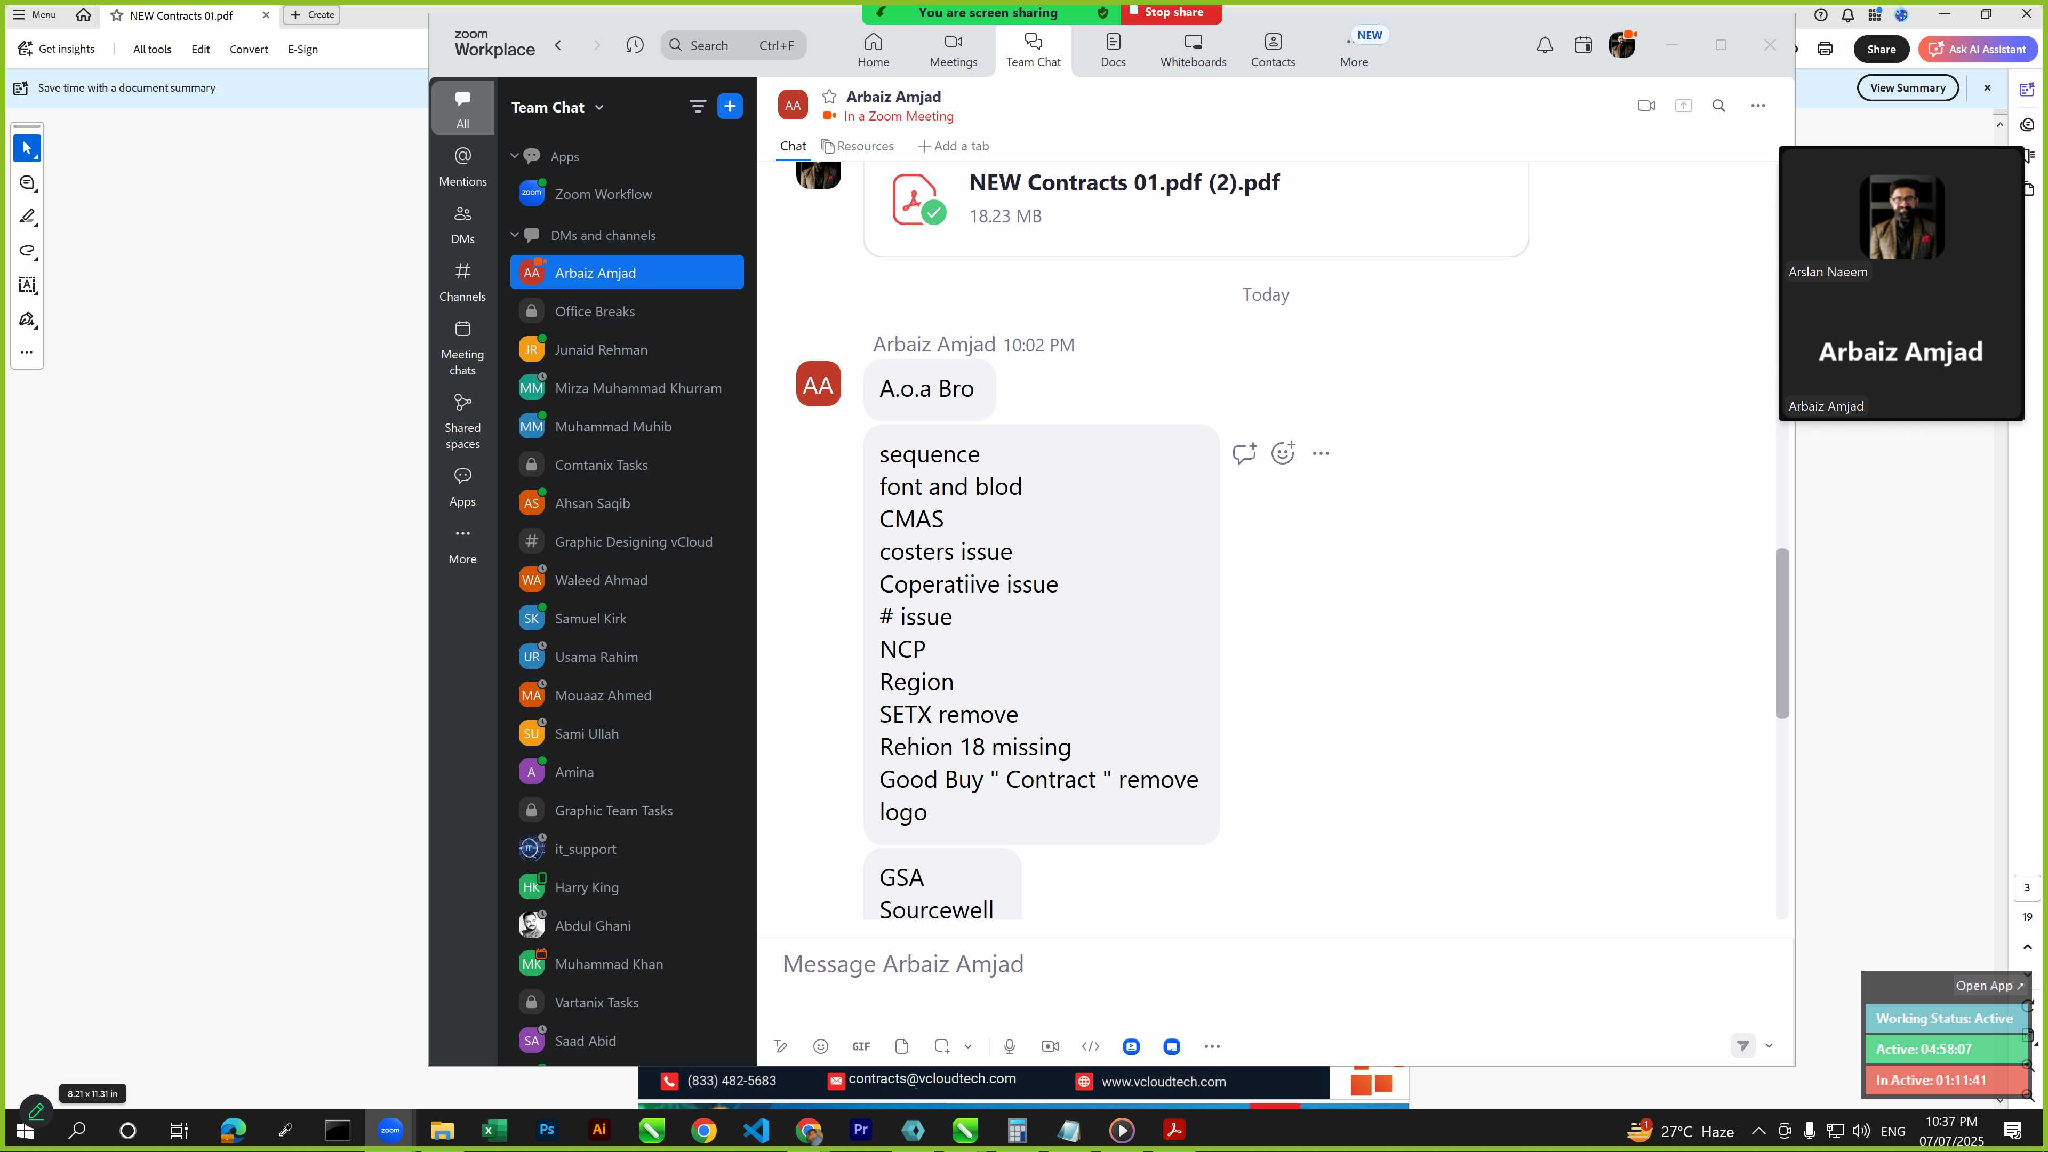This screenshot has height=1152, width=2048.
Task: Click the blue new chat plus button
Action: point(730,106)
